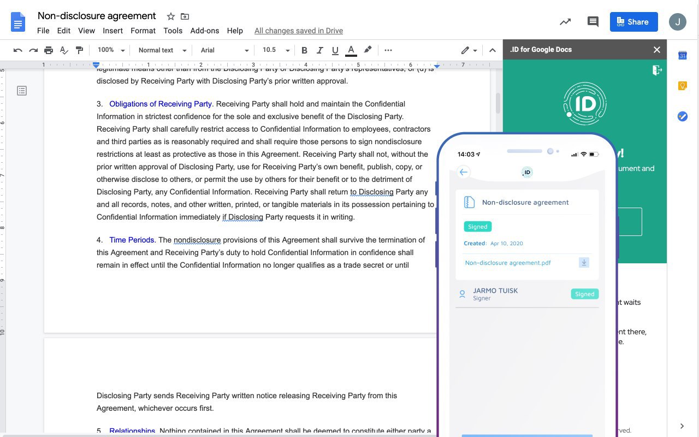Open the font size 10.5 dropdown

click(276, 50)
